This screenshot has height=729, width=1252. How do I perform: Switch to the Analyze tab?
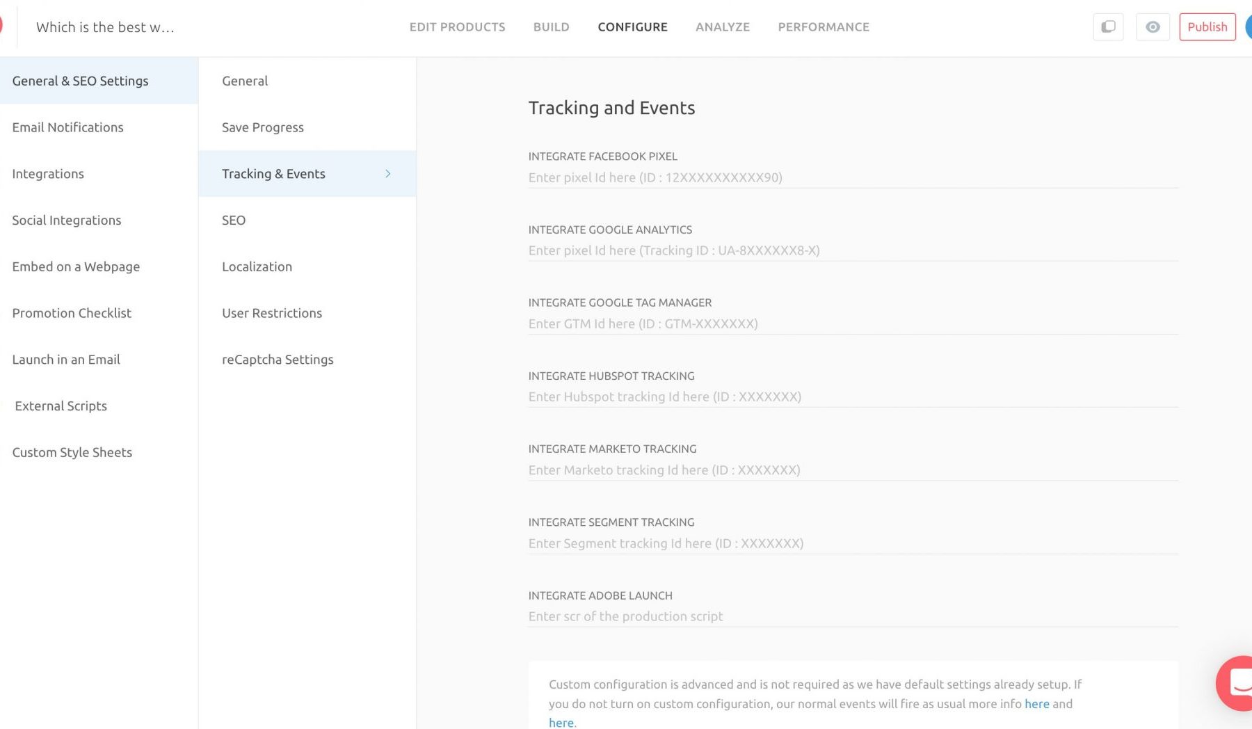[722, 27]
